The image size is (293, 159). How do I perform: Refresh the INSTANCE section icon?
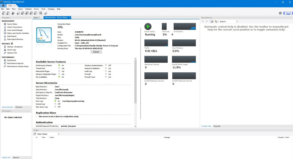[12, 44]
